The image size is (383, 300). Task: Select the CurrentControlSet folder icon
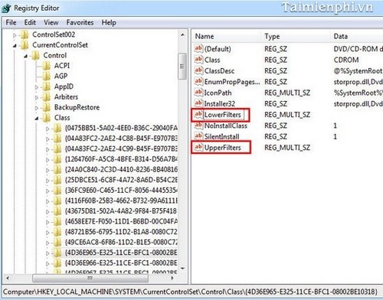(25, 45)
